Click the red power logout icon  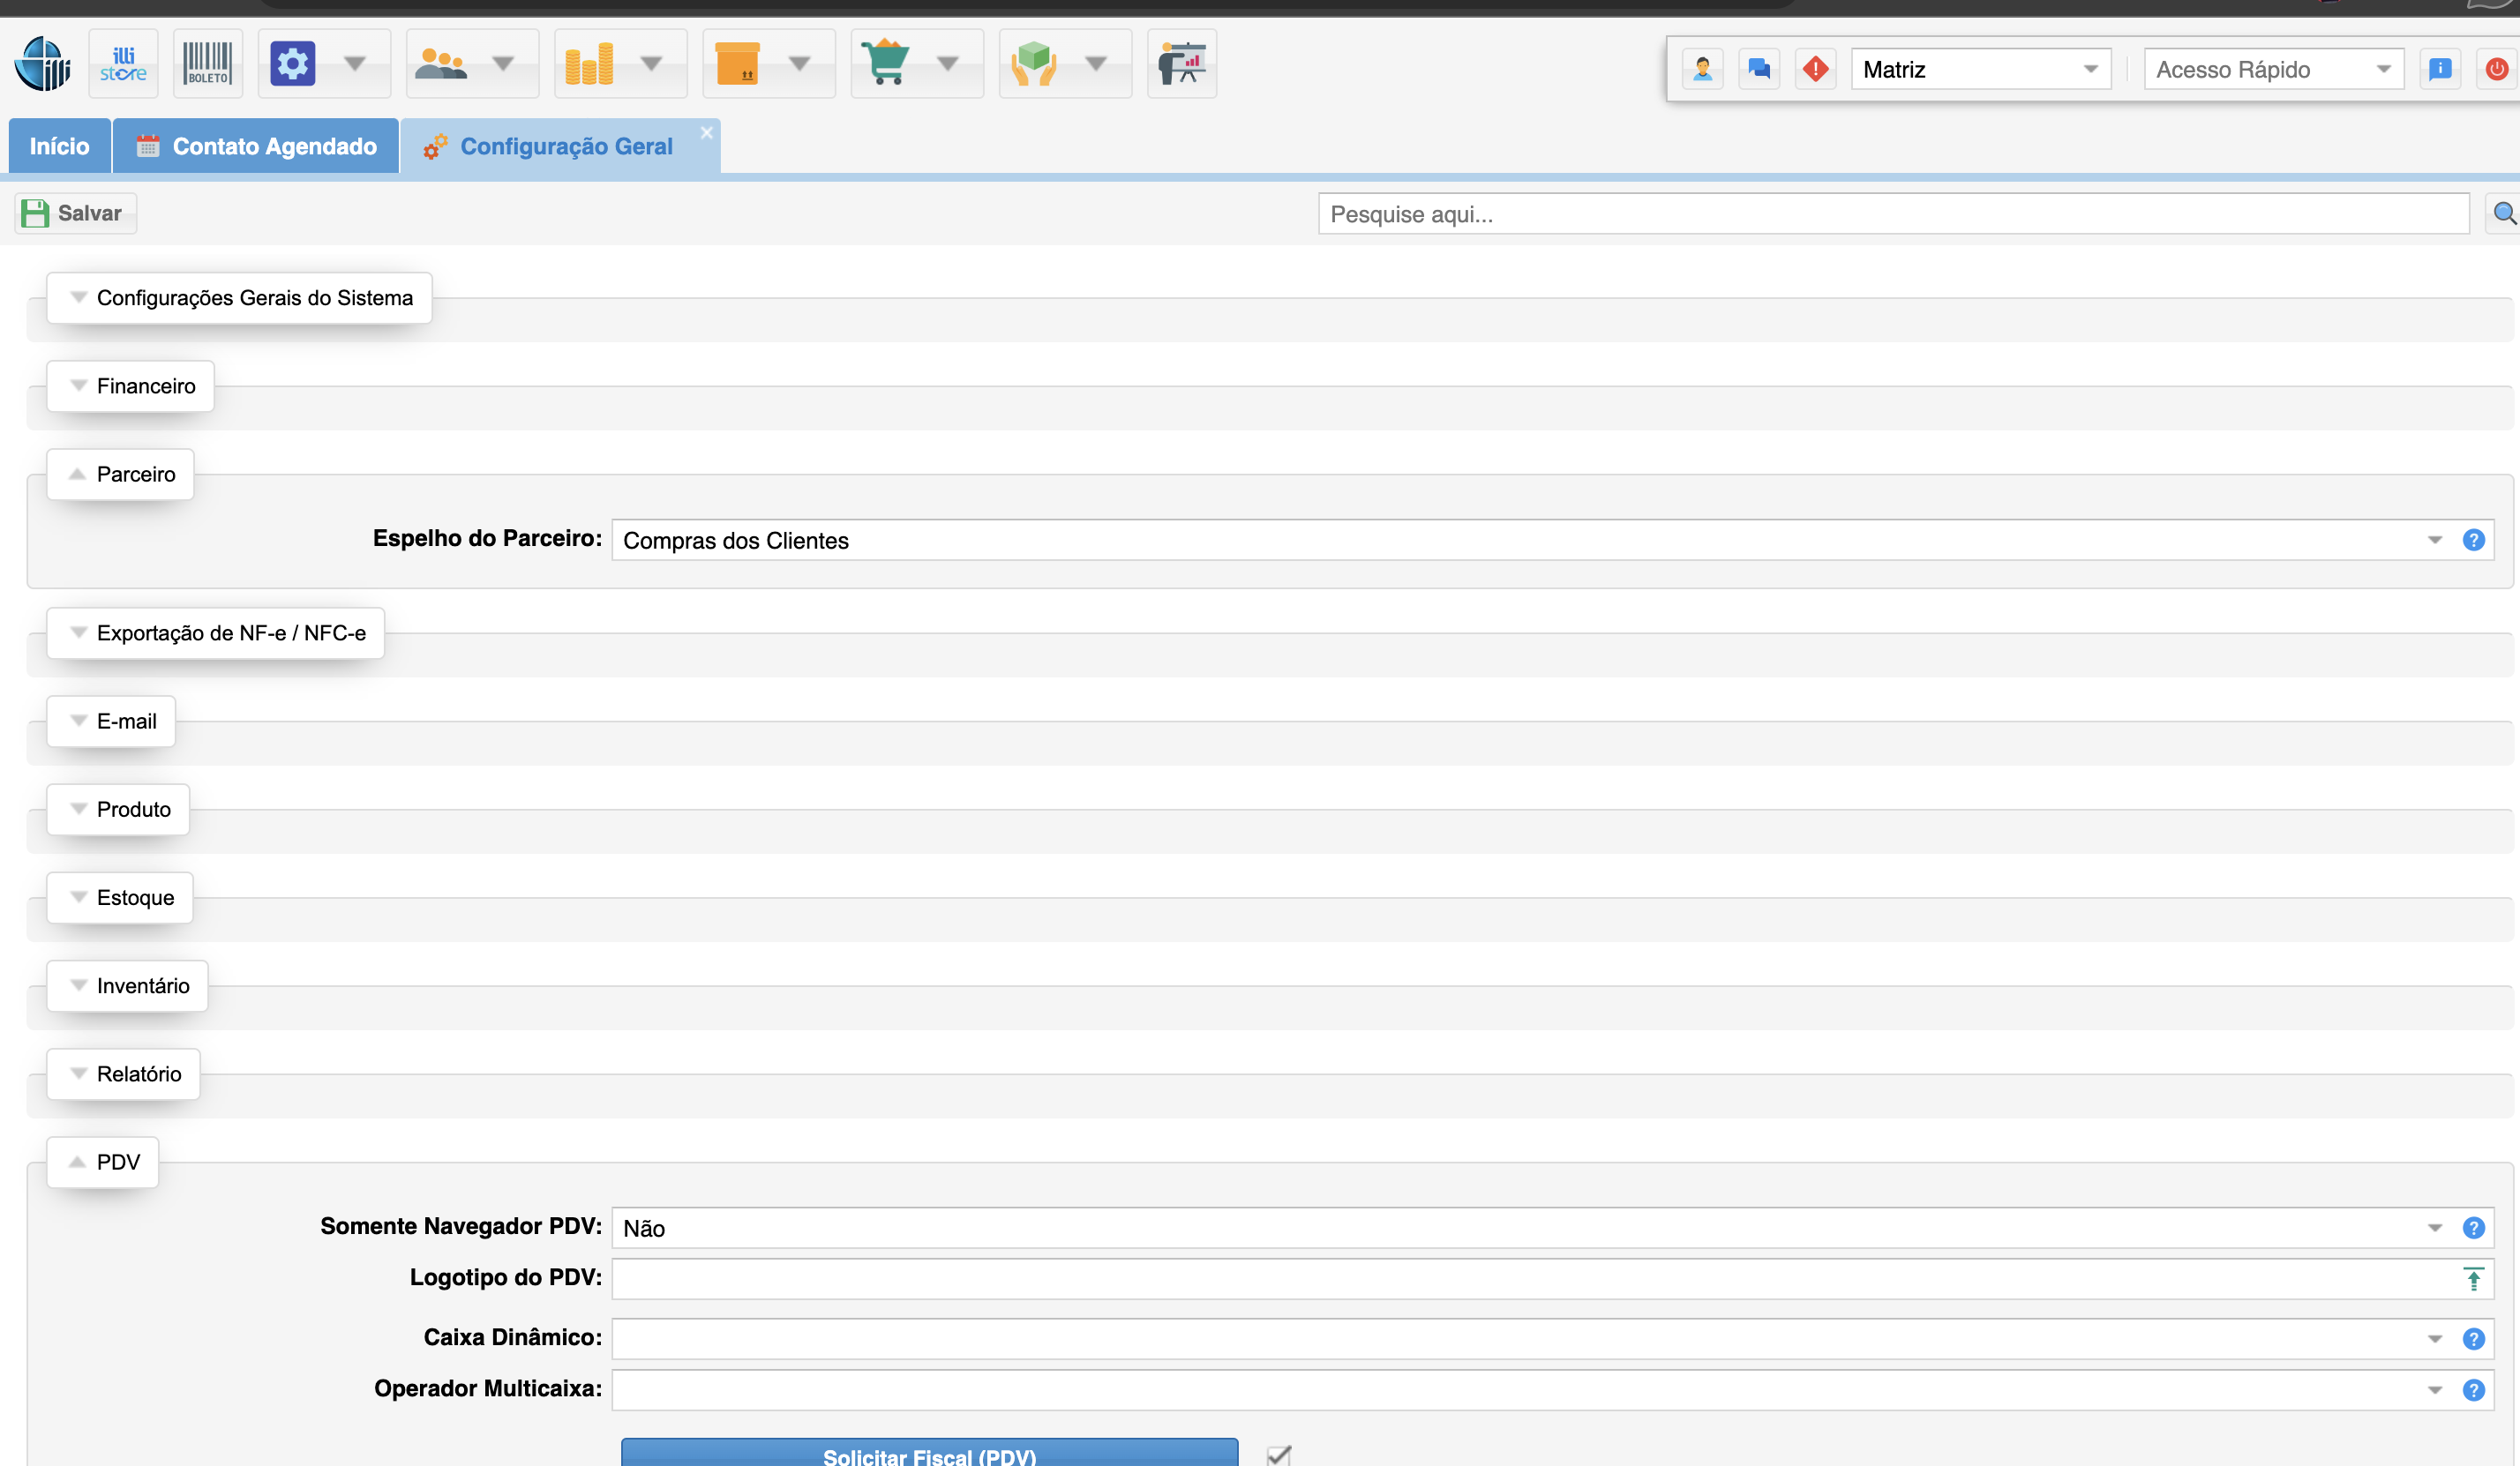point(2497,69)
